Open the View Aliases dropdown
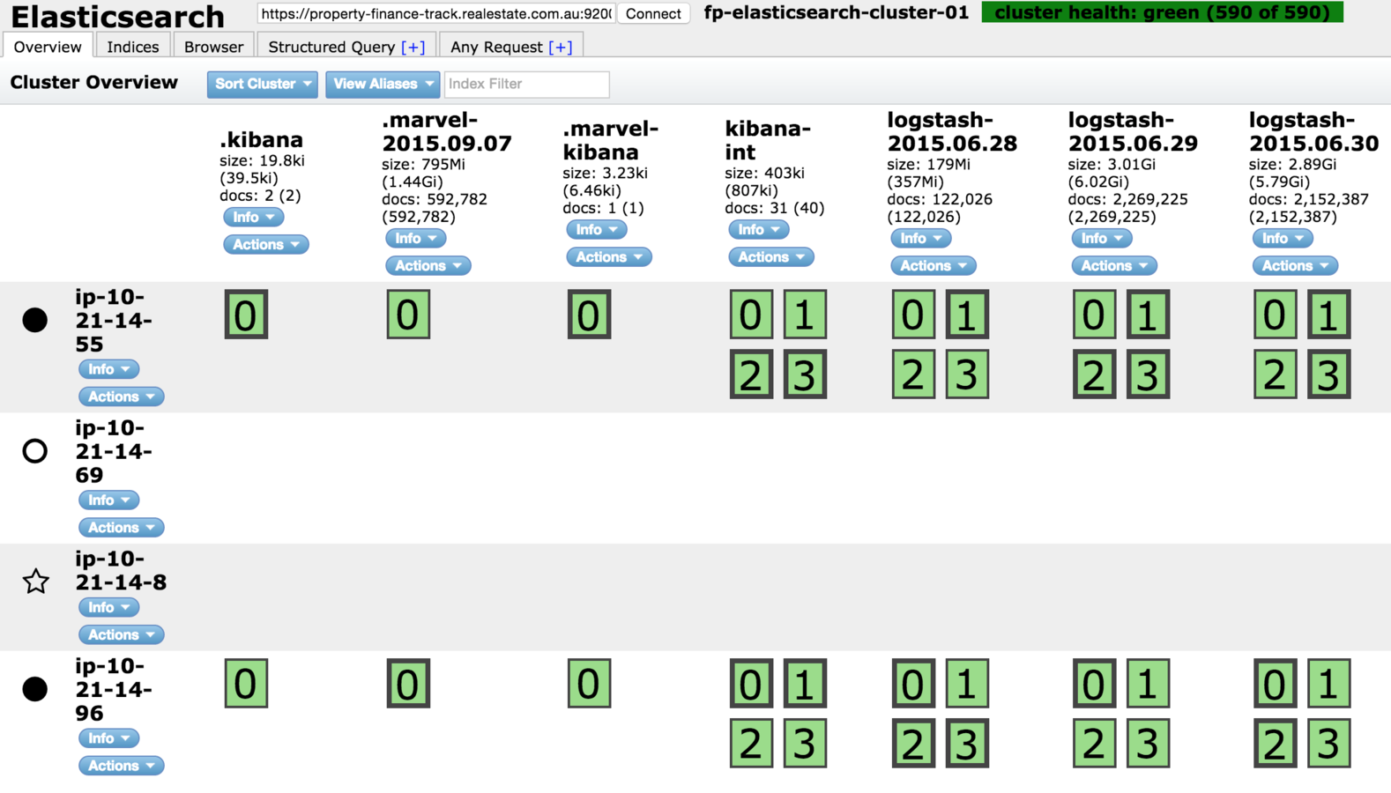This screenshot has width=1391, height=793. coord(383,85)
